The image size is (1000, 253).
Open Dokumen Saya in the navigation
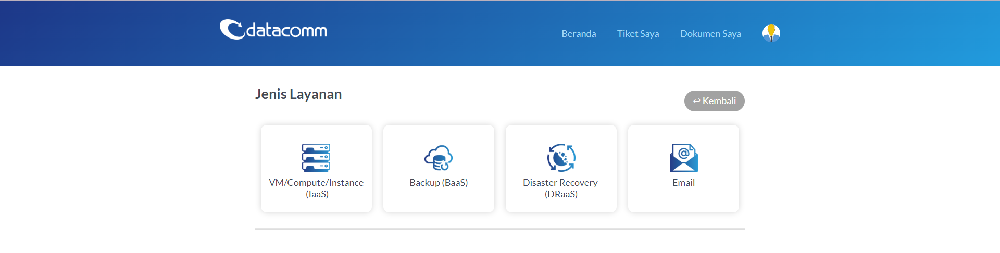pyautogui.click(x=710, y=34)
